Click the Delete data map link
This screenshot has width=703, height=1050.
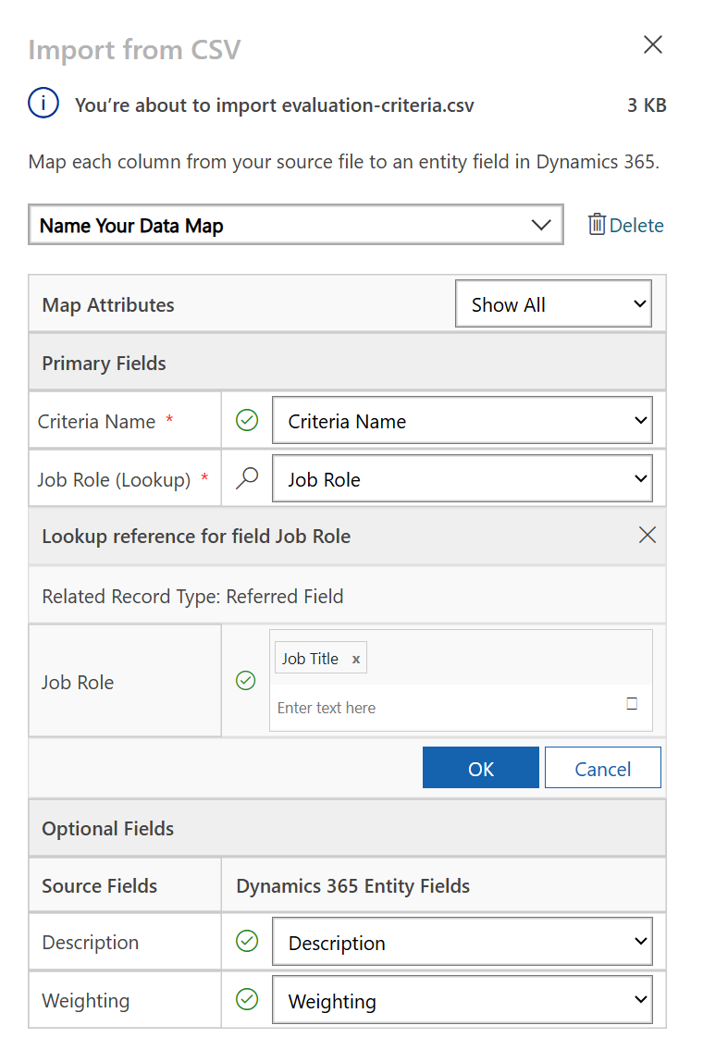click(x=635, y=225)
